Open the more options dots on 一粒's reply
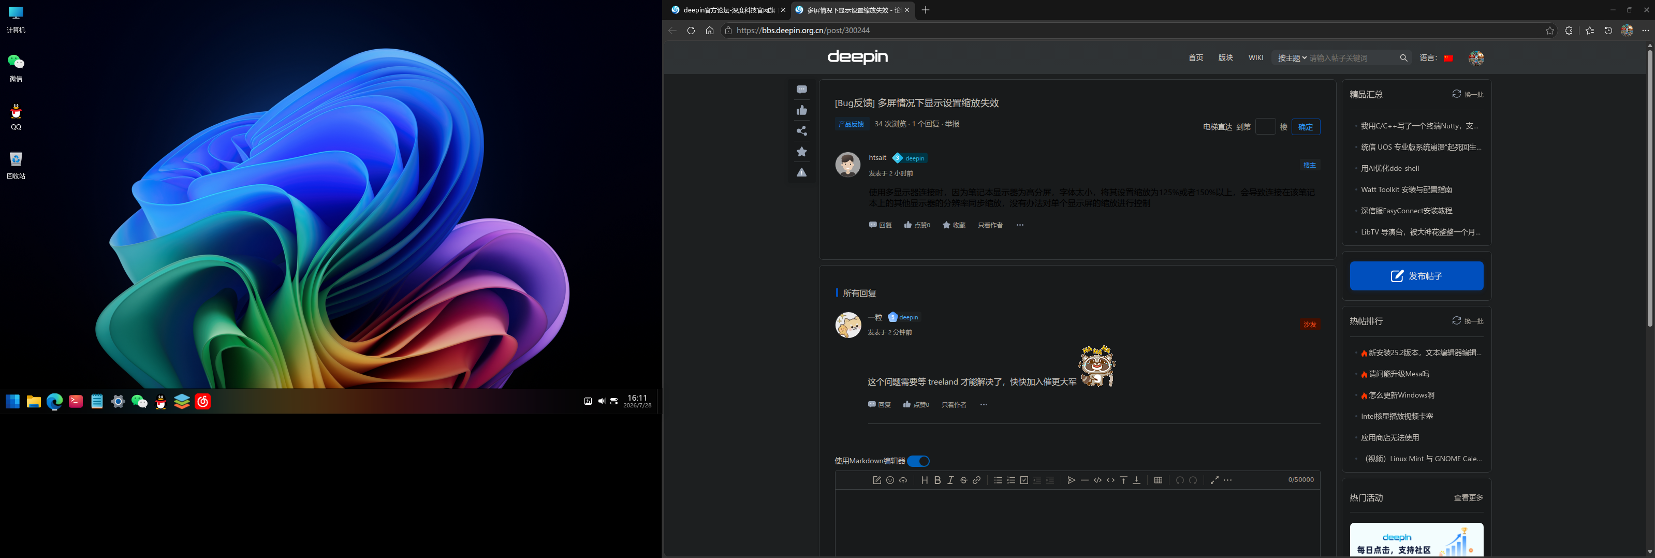The width and height of the screenshot is (1655, 558). tap(984, 405)
